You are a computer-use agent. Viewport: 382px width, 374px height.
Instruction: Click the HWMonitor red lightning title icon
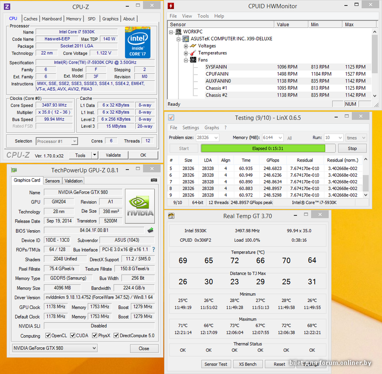point(171,6)
